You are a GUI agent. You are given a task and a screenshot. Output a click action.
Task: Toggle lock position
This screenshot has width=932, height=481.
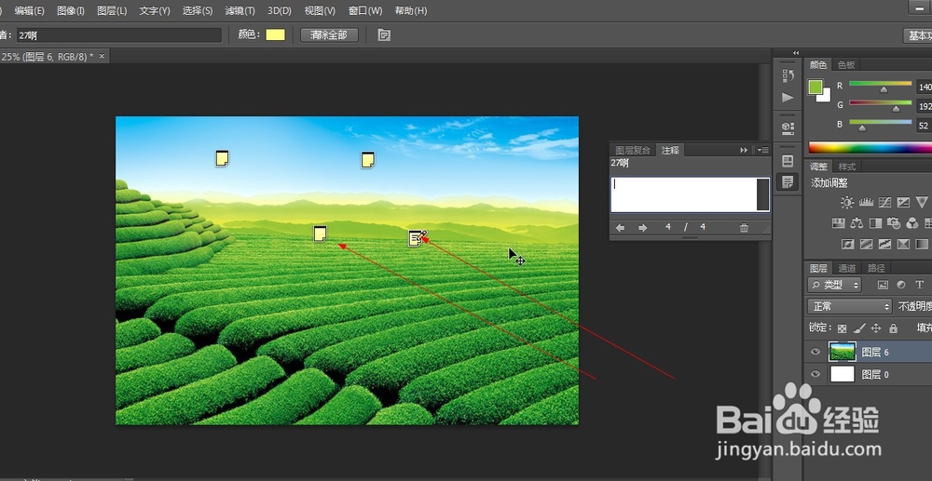coord(875,328)
